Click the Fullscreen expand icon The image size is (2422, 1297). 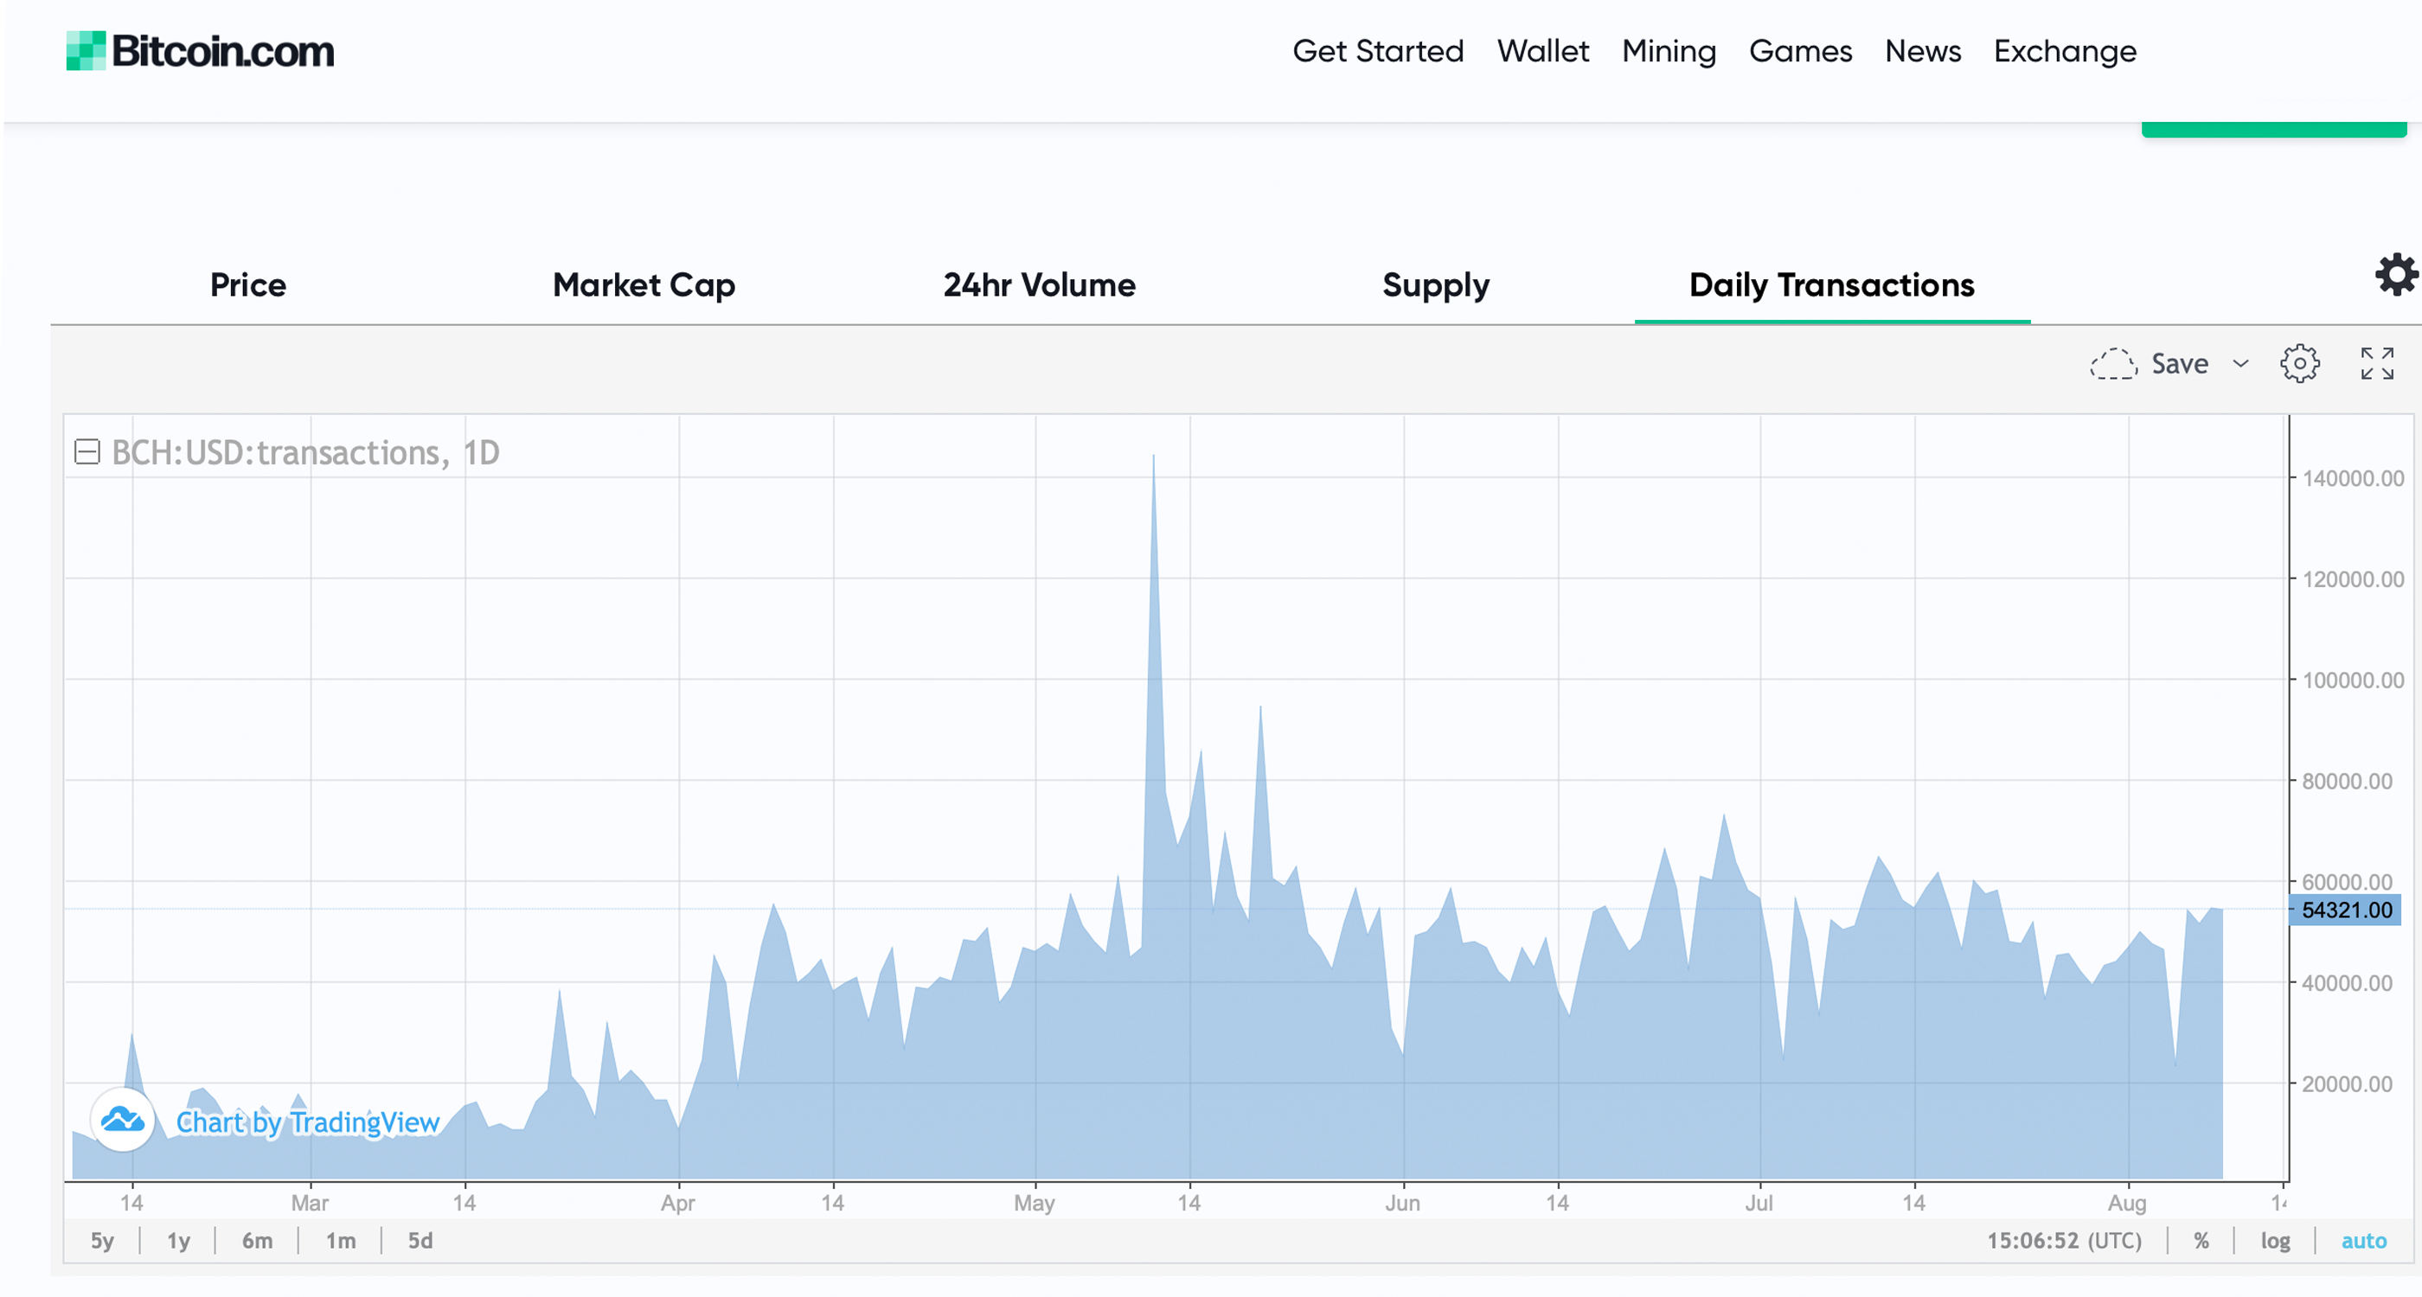coord(2377,363)
